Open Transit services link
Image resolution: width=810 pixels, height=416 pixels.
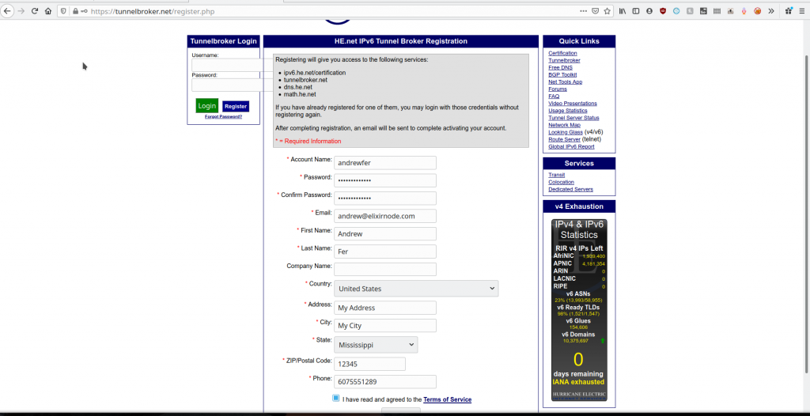pyautogui.click(x=556, y=176)
